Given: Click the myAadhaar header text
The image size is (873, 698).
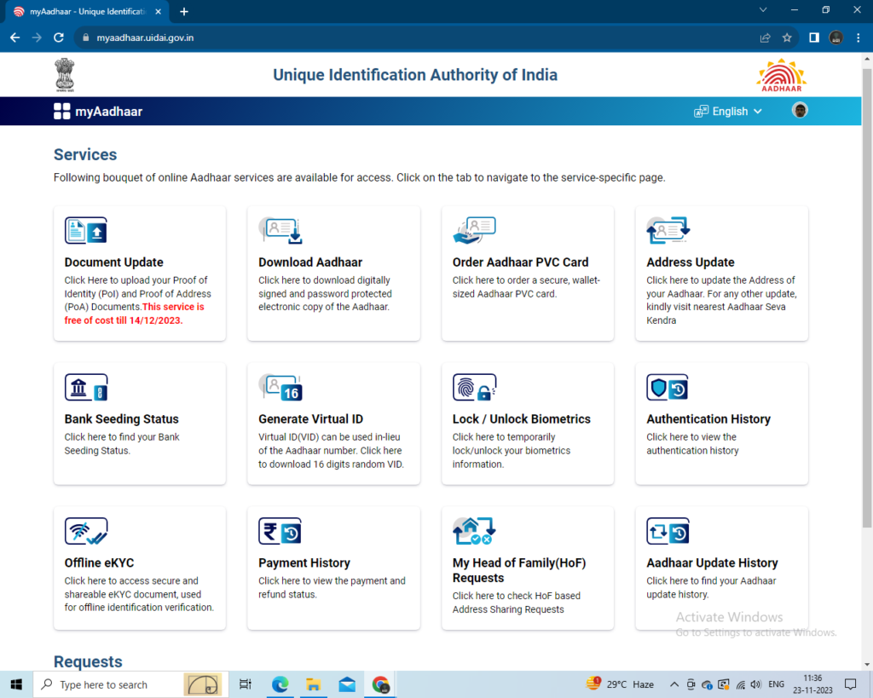Looking at the screenshot, I should click(108, 112).
